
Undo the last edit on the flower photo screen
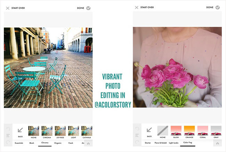(x=137, y=129)
